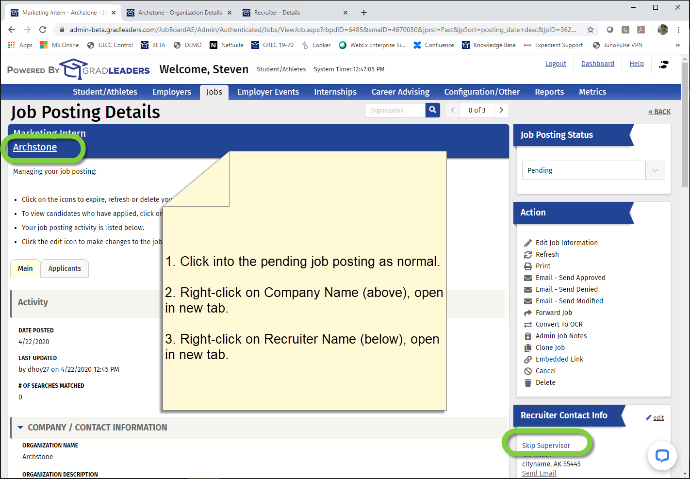Go to previous job with left arrow
This screenshot has height=479, width=690.
[x=453, y=110]
